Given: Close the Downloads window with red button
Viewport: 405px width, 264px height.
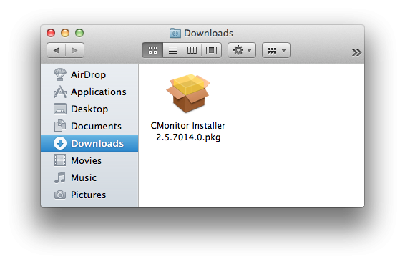Looking at the screenshot, I should [51, 33].
